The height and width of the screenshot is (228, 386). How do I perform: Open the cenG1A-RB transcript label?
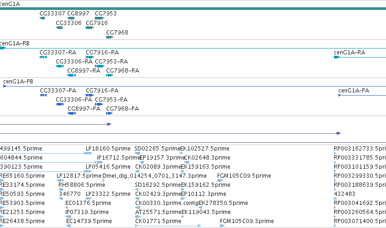(x=15, y=44)
